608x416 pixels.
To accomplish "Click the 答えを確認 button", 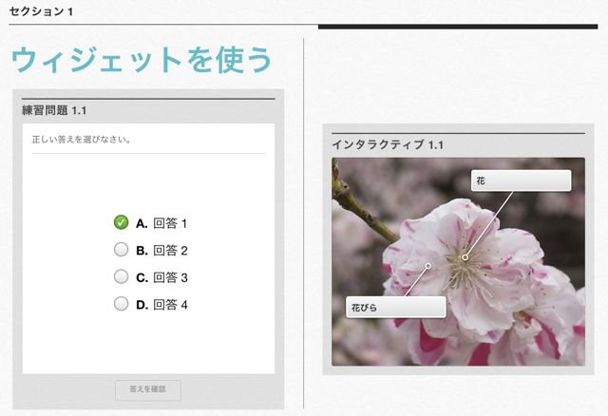I will coord(148,389).
